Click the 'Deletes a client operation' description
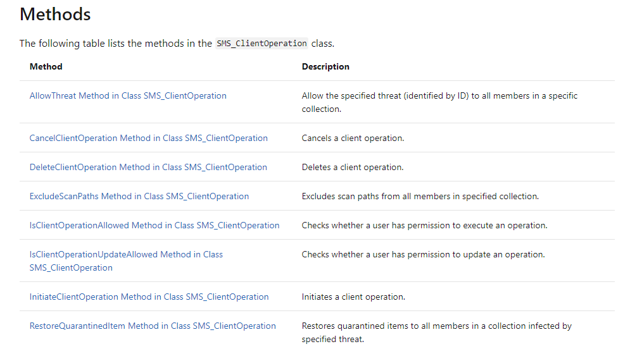The height and width of the screenshot is (356, 630). pos(353,168)
